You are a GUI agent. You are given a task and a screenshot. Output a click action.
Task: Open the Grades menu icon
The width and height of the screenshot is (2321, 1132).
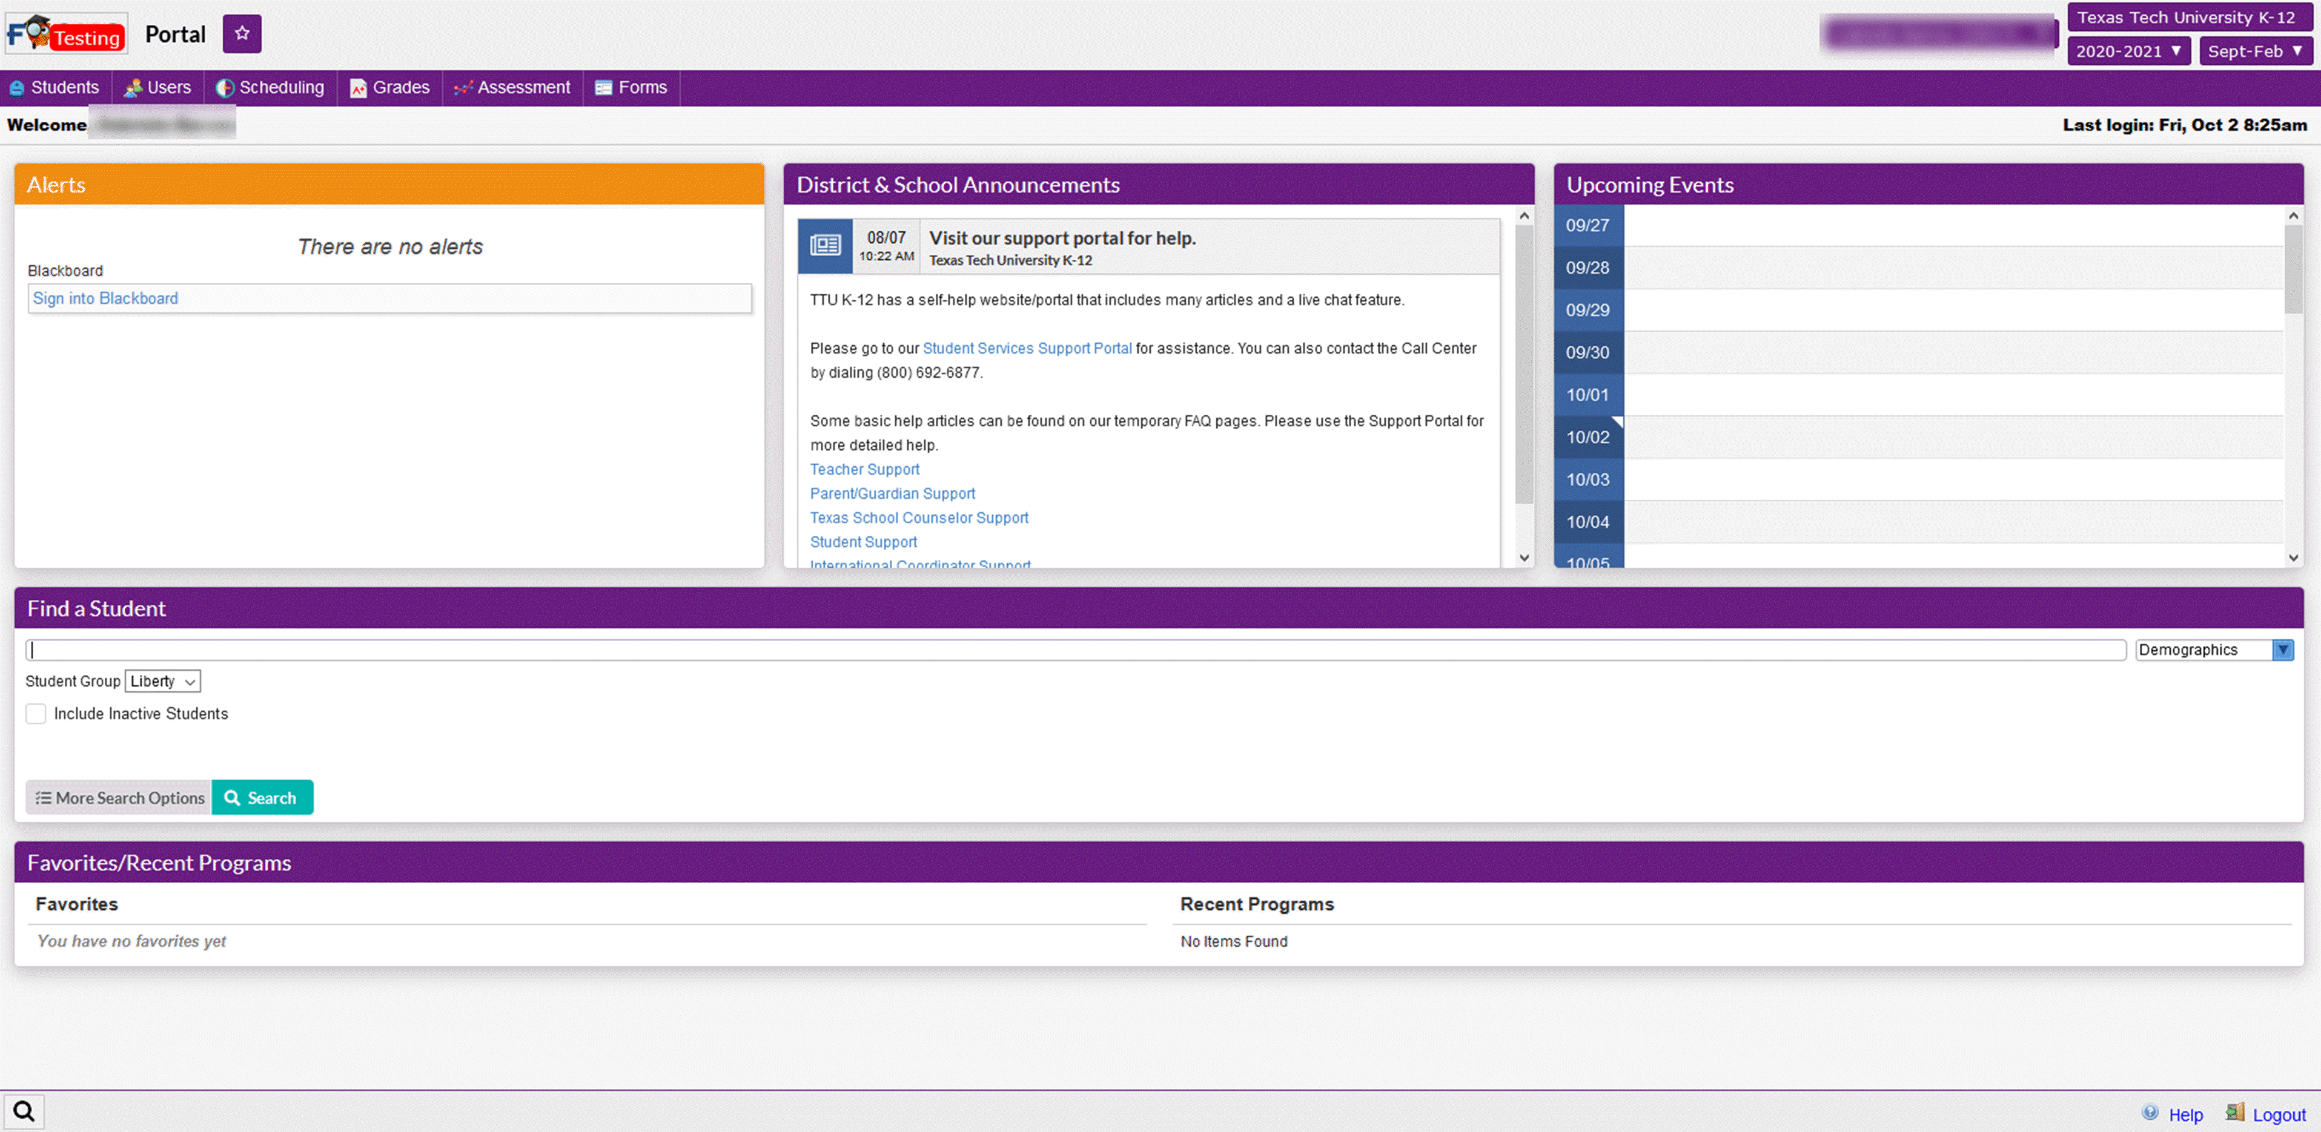click(359, 88)
